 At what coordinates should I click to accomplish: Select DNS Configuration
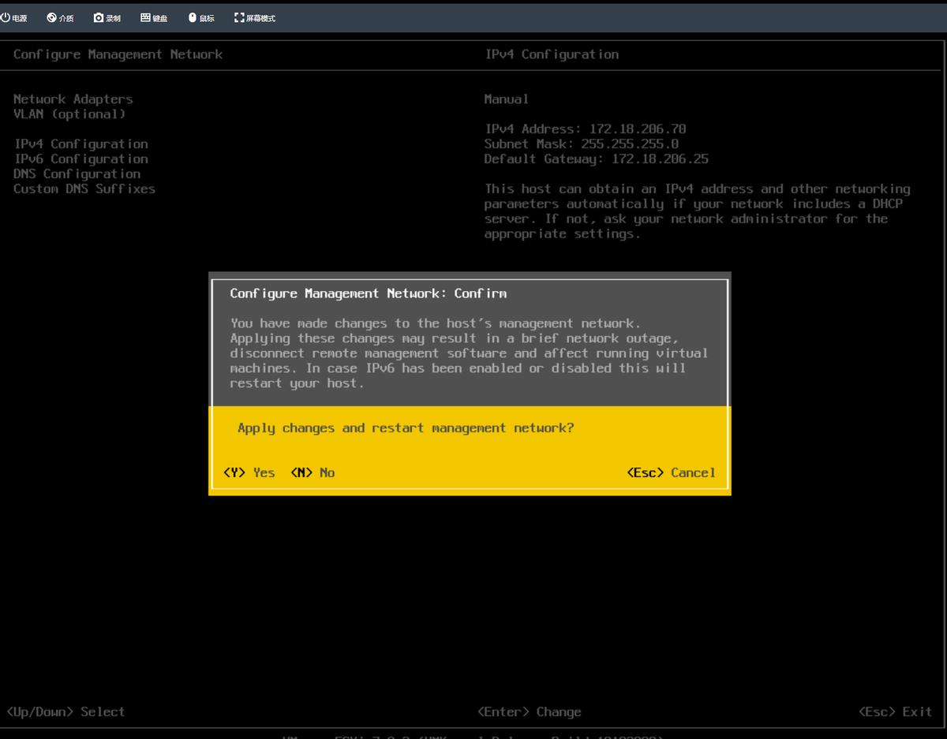click(77, 174)
